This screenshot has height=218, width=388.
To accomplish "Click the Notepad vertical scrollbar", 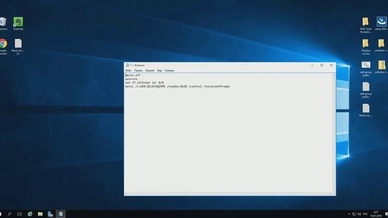I will 333,132.
